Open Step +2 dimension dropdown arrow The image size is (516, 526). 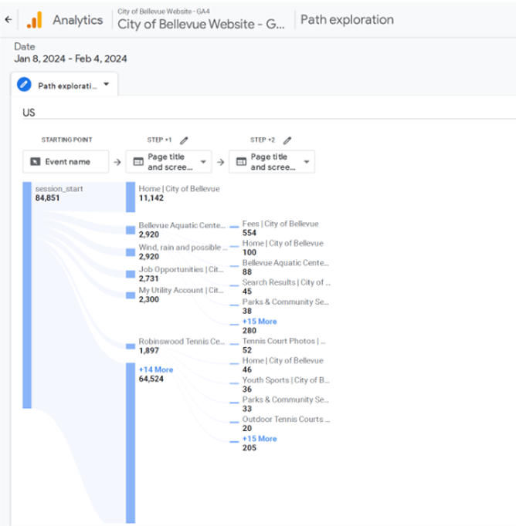pyautogui.click(x=307, y=162)
